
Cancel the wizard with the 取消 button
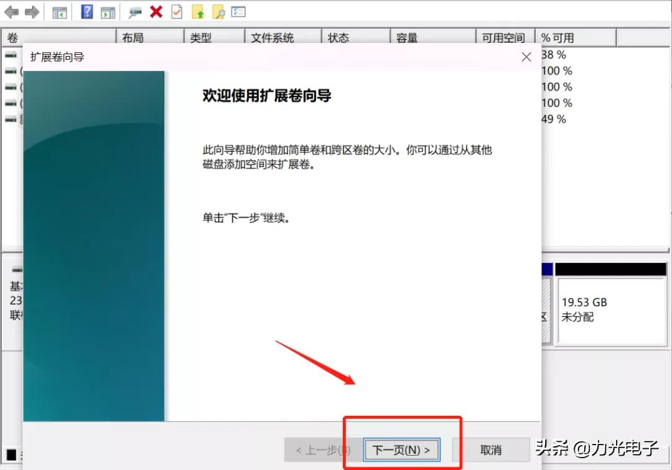pos(491,449)
